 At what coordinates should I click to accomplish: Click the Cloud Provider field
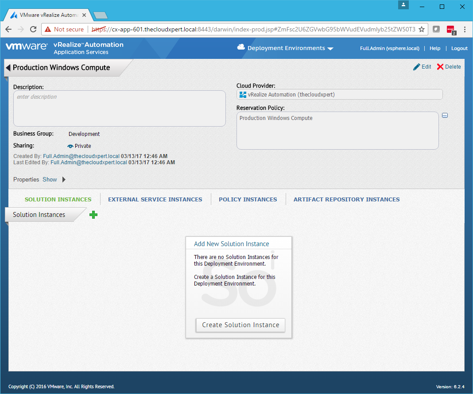[339, 95]
